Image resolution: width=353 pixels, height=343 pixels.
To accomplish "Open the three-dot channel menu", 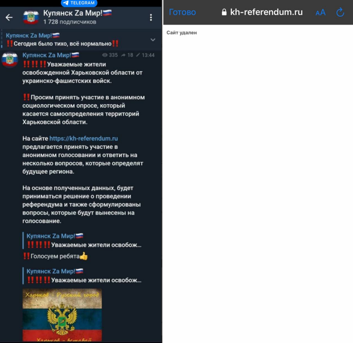I will 151,17.
